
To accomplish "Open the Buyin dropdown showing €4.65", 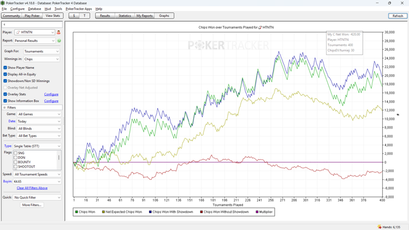I will [x=37, y=182].
